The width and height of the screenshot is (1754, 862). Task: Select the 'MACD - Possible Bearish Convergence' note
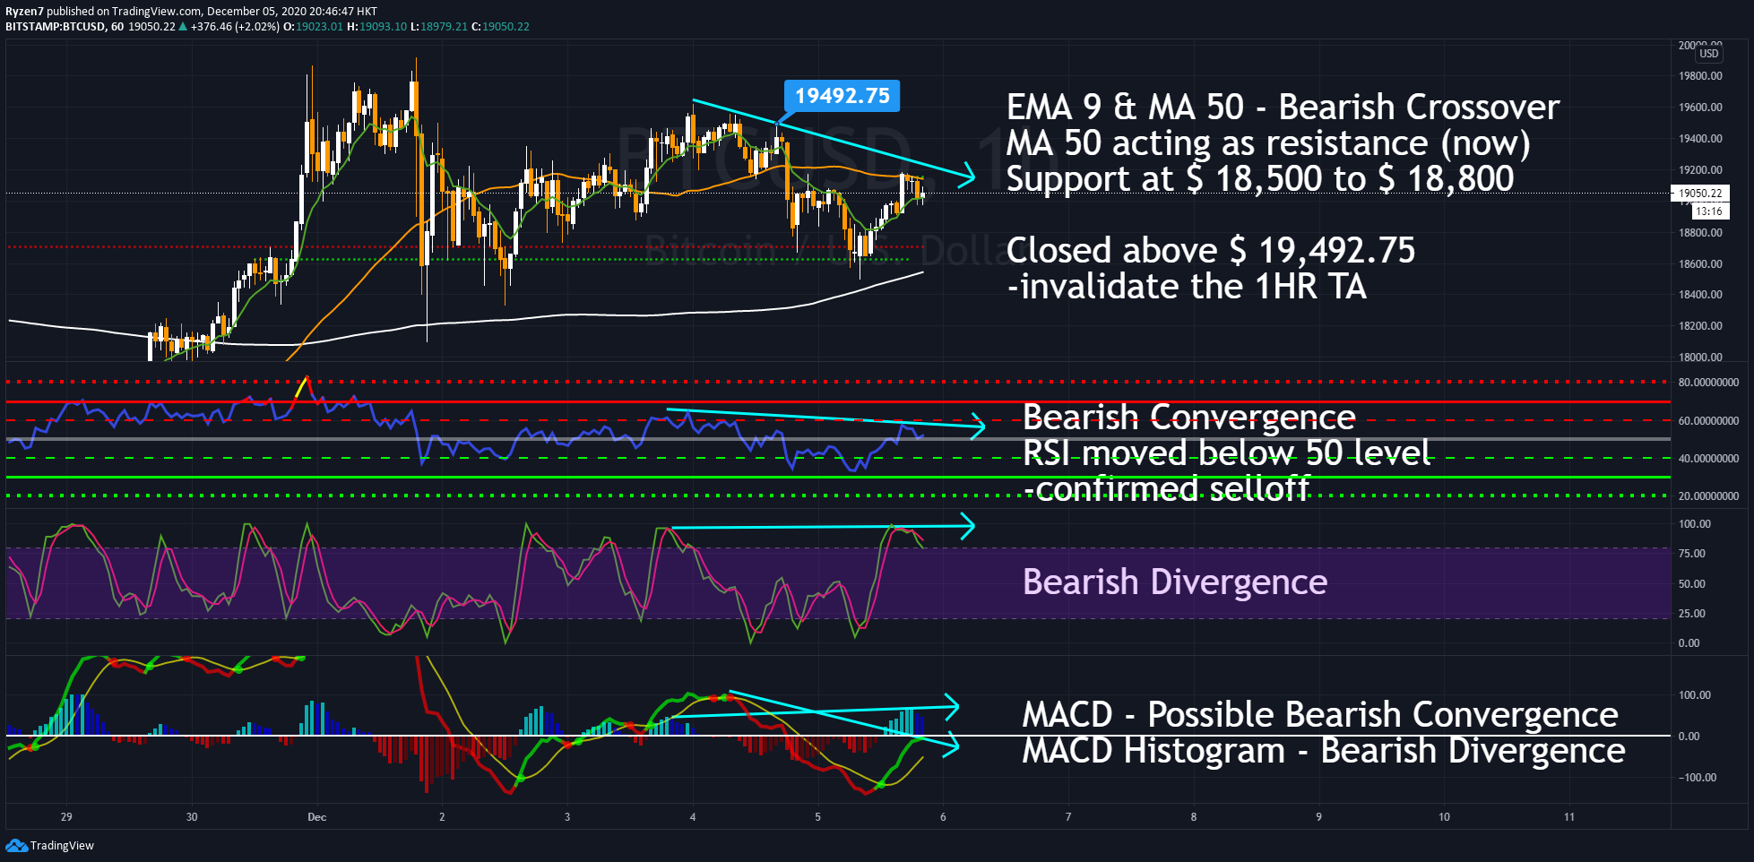pyautogui.click(x=1320, y=715)
